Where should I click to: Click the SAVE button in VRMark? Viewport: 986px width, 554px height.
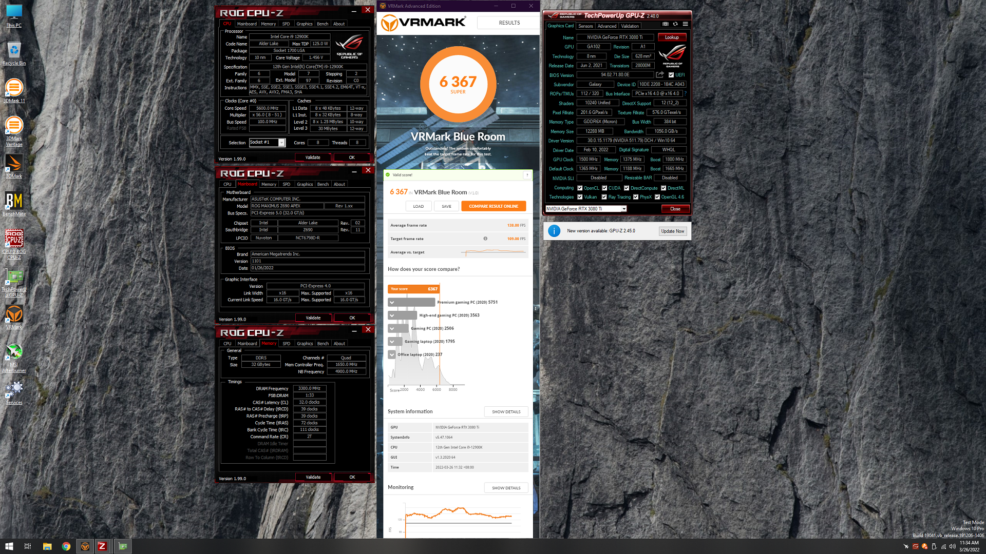coord(446,206)
